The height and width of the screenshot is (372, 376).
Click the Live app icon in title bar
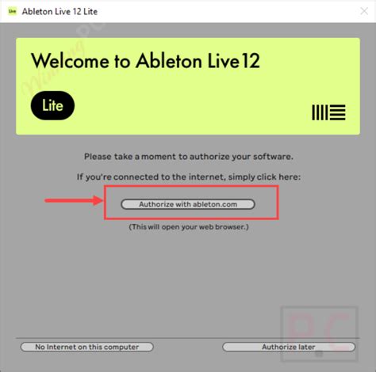pyautogui.click(x=12, y=11)
